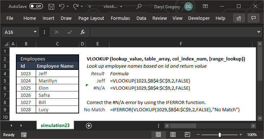Click the vertical scrollbar up arrow

pos(259,44)
